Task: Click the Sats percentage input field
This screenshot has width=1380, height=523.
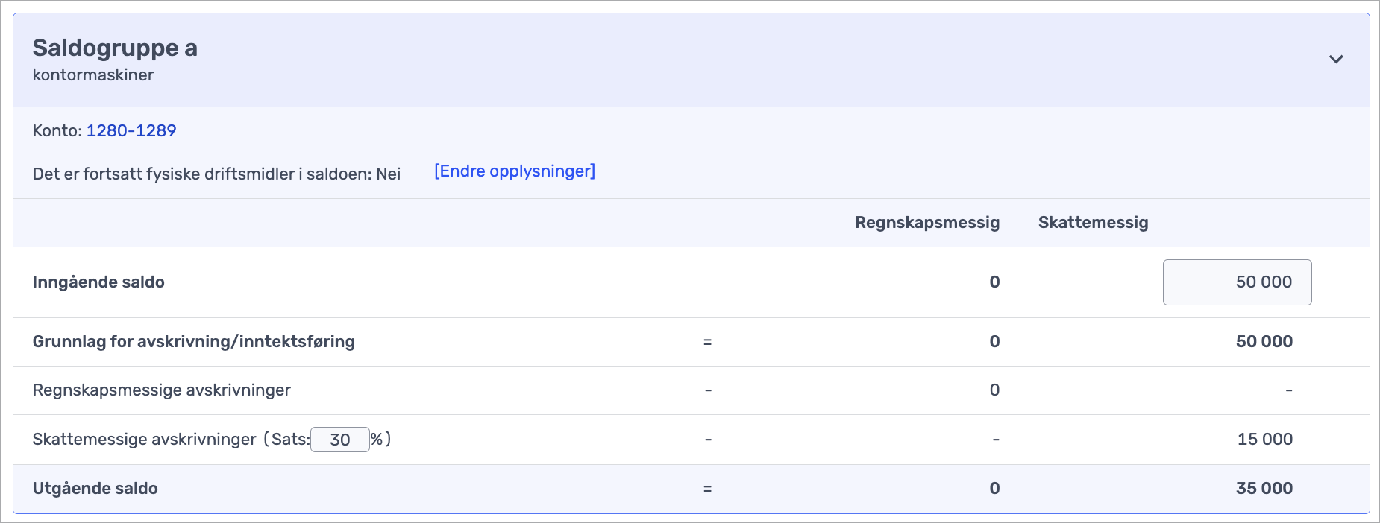Action: 339,440
